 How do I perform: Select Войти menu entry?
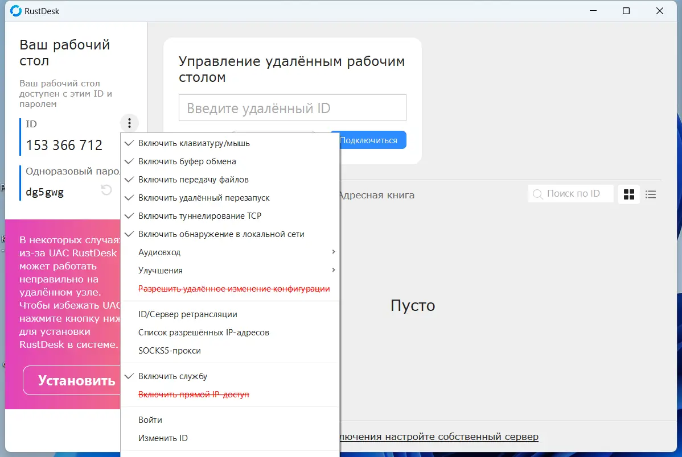coord(230,420)
